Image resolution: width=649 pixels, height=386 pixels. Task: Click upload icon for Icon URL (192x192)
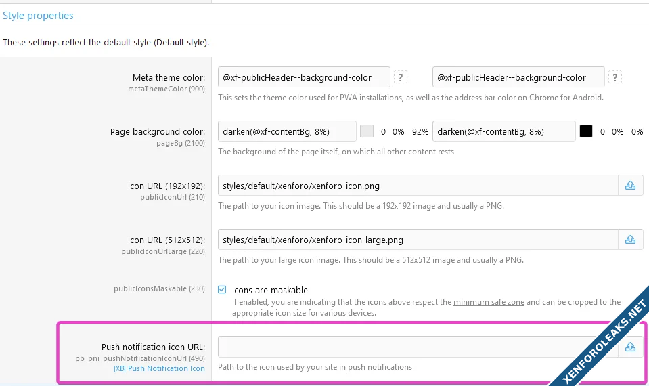point(630,185)
